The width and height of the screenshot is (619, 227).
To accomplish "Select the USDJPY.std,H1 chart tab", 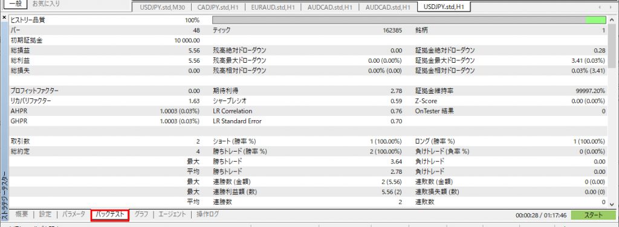I will [x=443, y=7].
